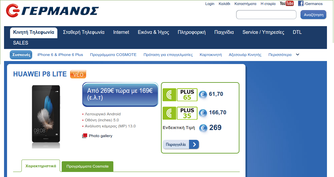Go to iPhone 6 & iPhone 6 Plus

pos(60,55)
